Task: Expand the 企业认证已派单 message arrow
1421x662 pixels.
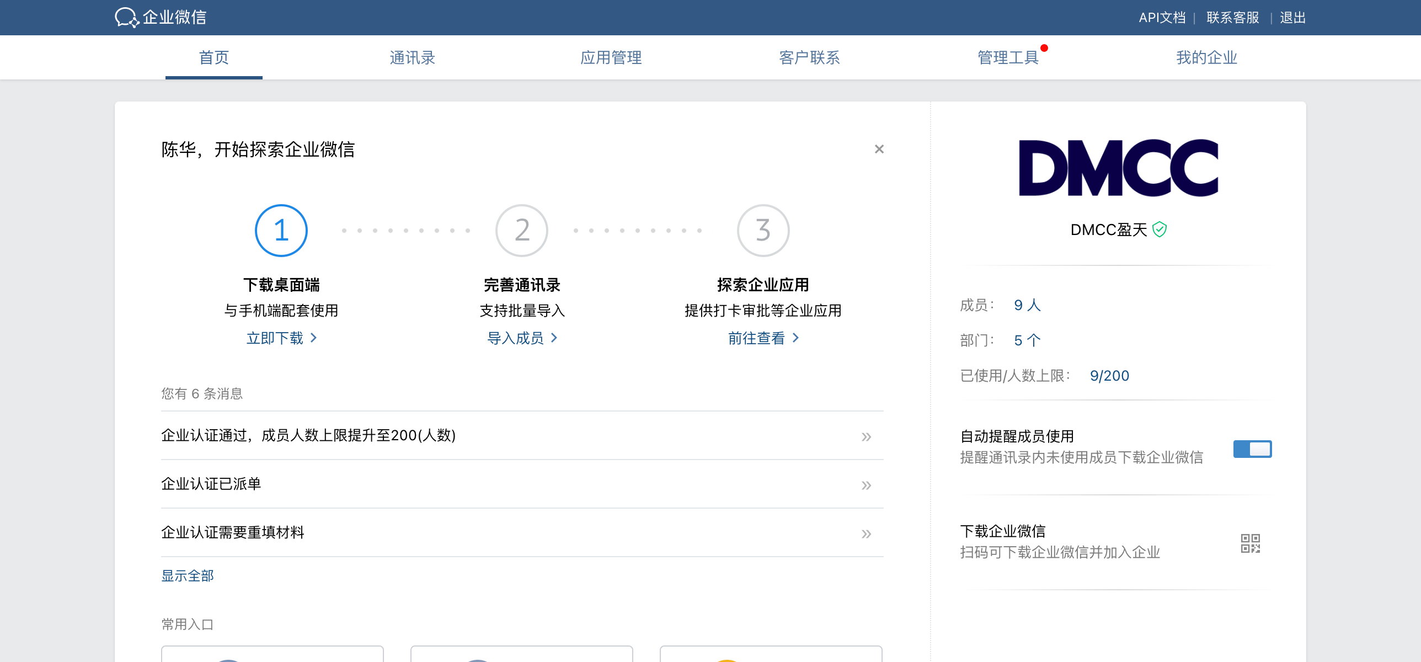Action: point(866,485)
